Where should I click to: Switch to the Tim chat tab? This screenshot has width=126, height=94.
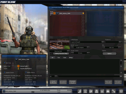coord(59,58)
